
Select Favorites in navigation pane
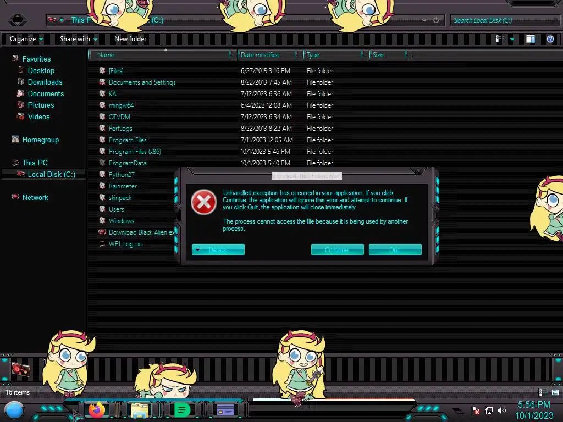[36, 59]
